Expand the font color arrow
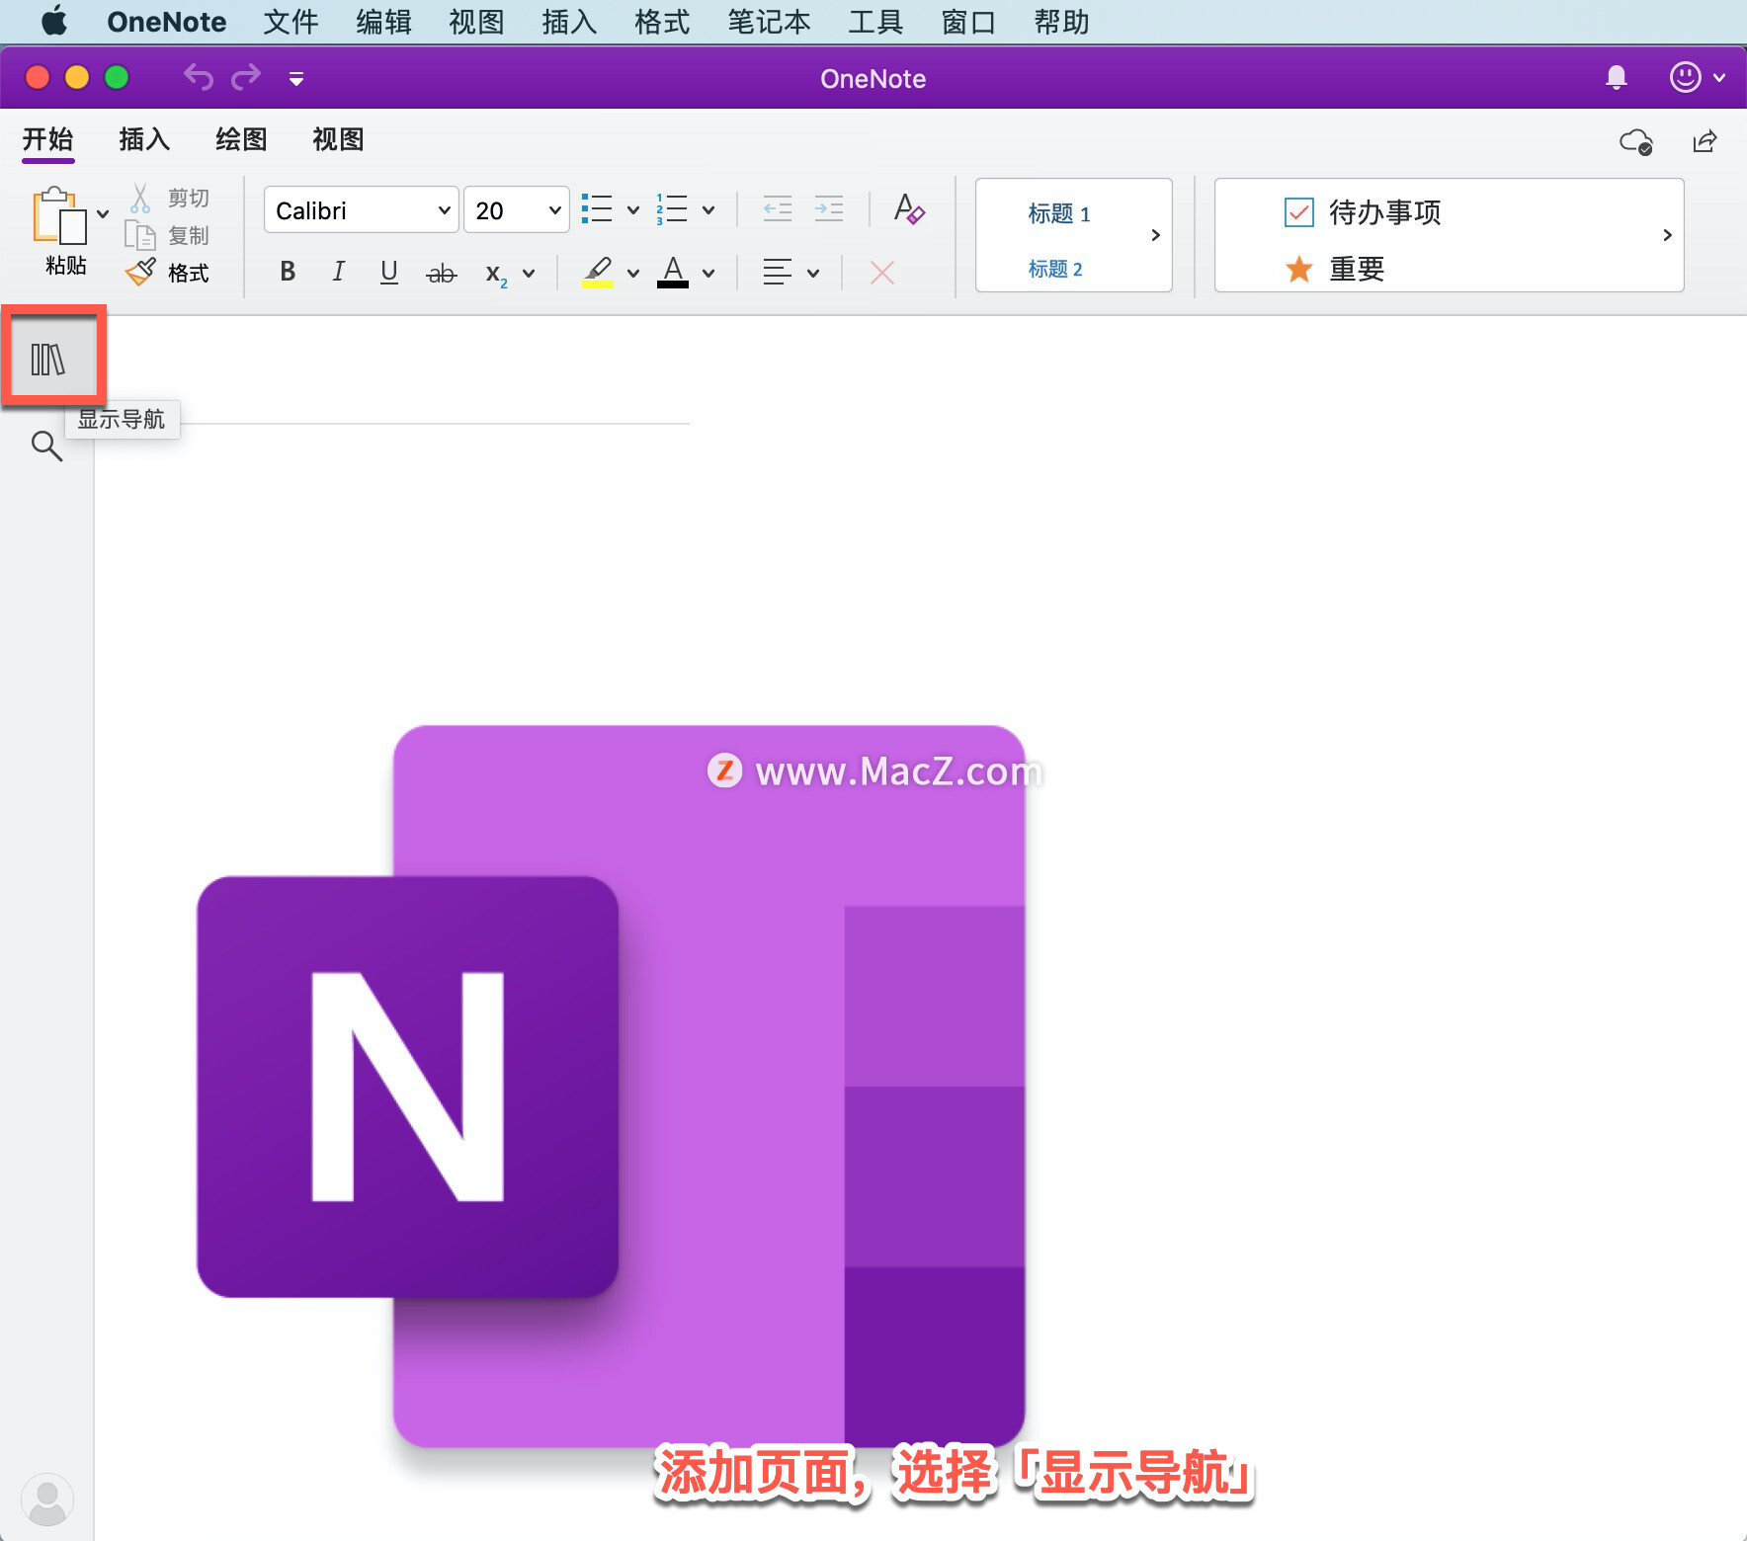 click(x=708, y=274)
